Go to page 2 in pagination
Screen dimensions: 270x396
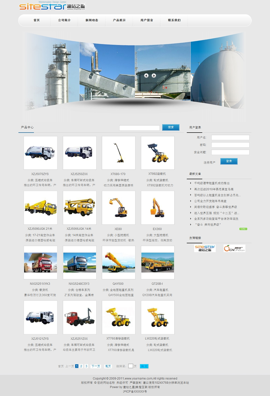[81, 366]
